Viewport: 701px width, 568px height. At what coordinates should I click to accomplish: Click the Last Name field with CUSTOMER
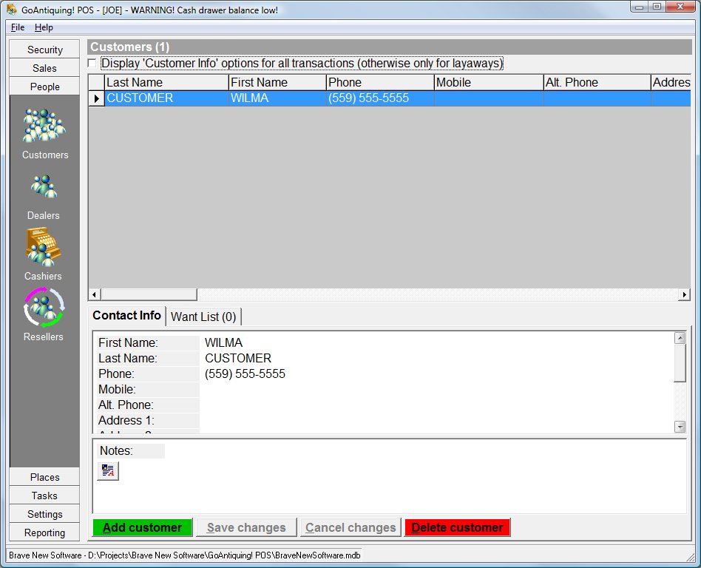(436, 358)
